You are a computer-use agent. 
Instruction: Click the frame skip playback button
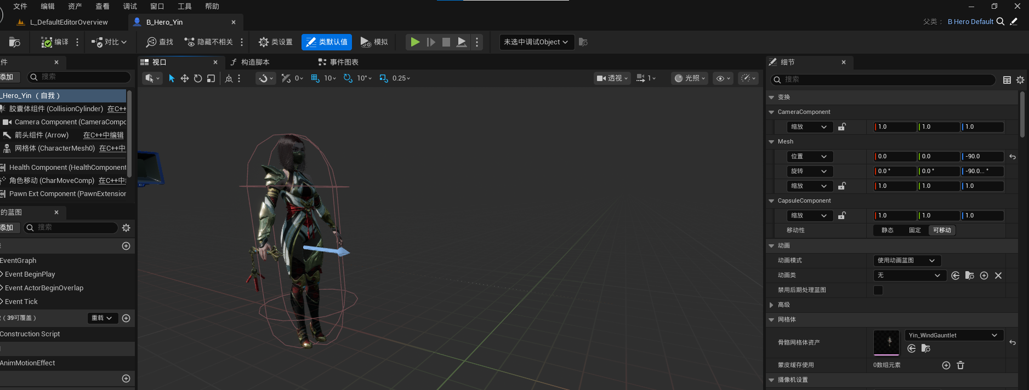click(x=431, y=42)
